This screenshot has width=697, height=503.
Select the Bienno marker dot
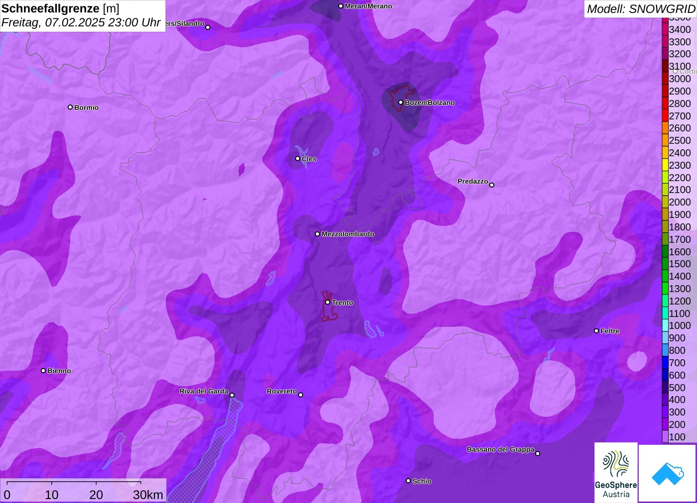43,371
